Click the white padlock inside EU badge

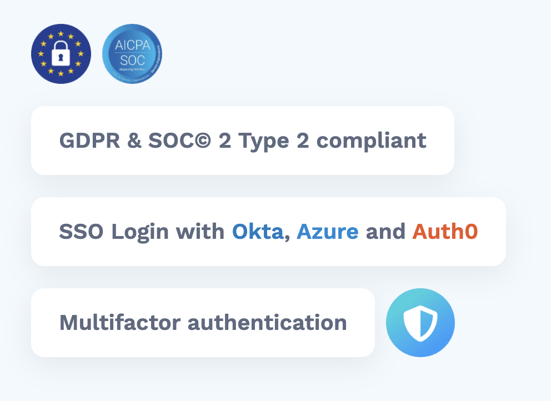pos(61,53)
